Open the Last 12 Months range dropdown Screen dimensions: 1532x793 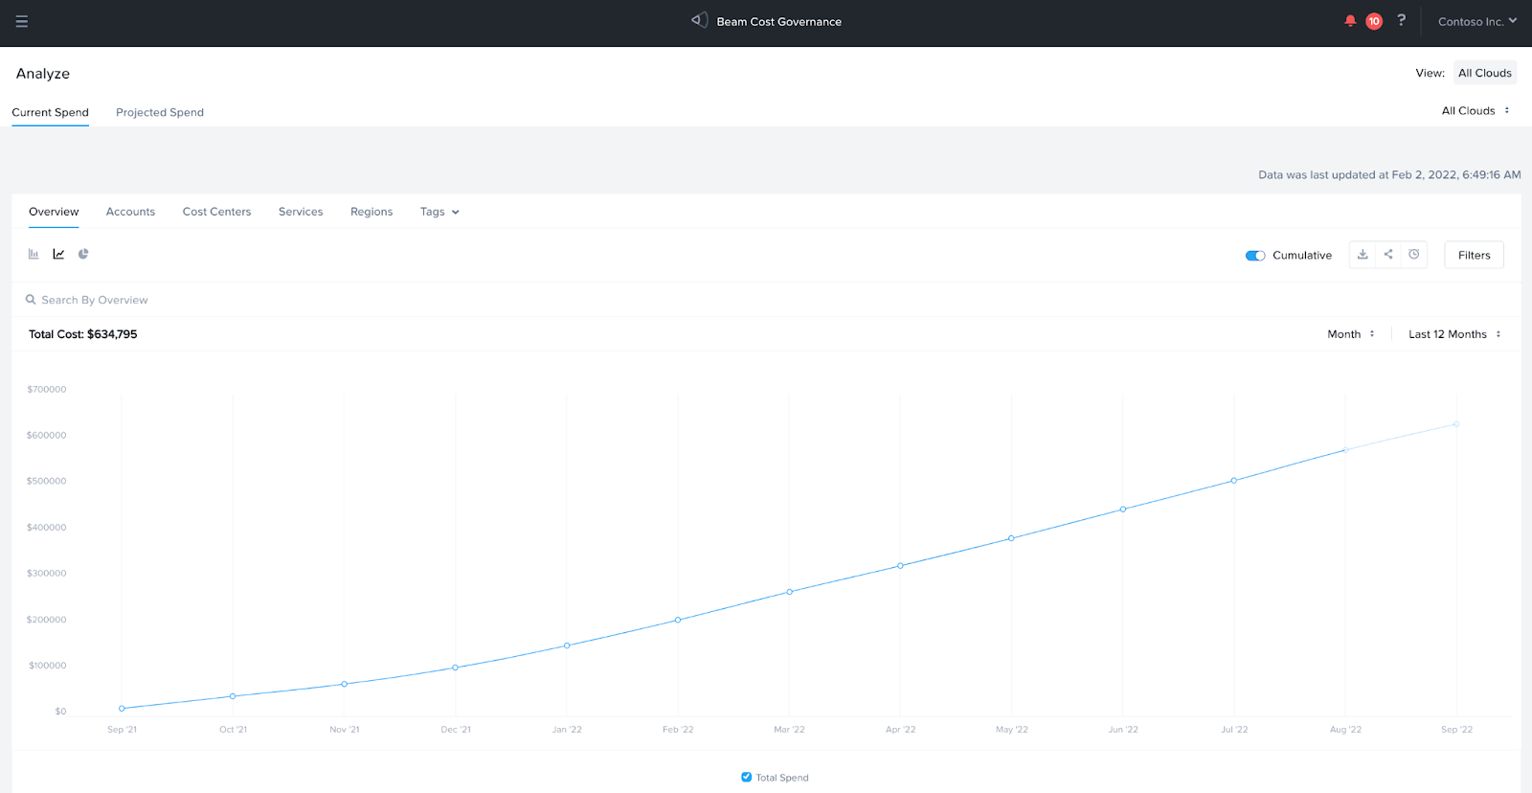tap(1454, 334)
